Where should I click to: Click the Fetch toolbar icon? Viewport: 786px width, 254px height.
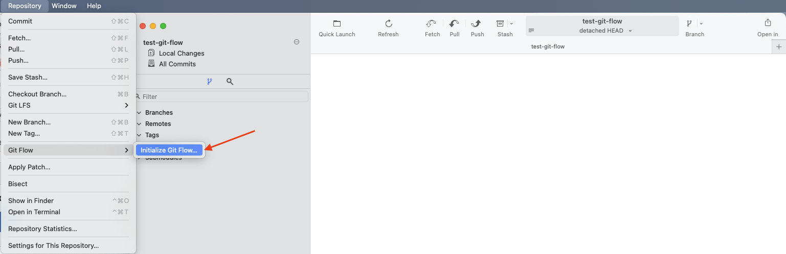click(432, 23)
